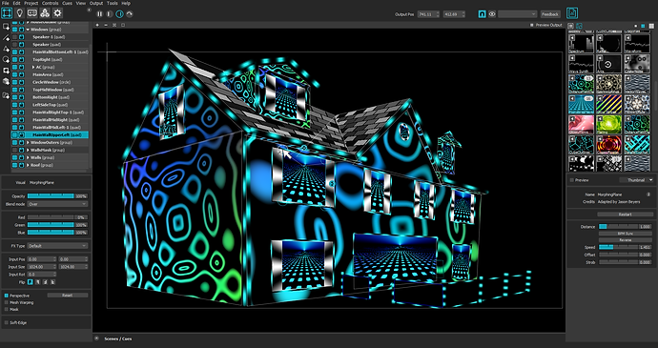Open the media controller icon in toolbar
The image size is (658, 348).
pos(32,13)
